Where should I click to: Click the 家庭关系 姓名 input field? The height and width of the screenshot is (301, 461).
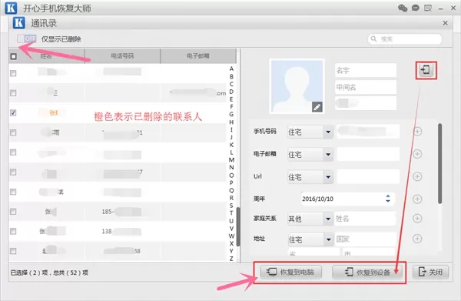click(x=365, y=219)
